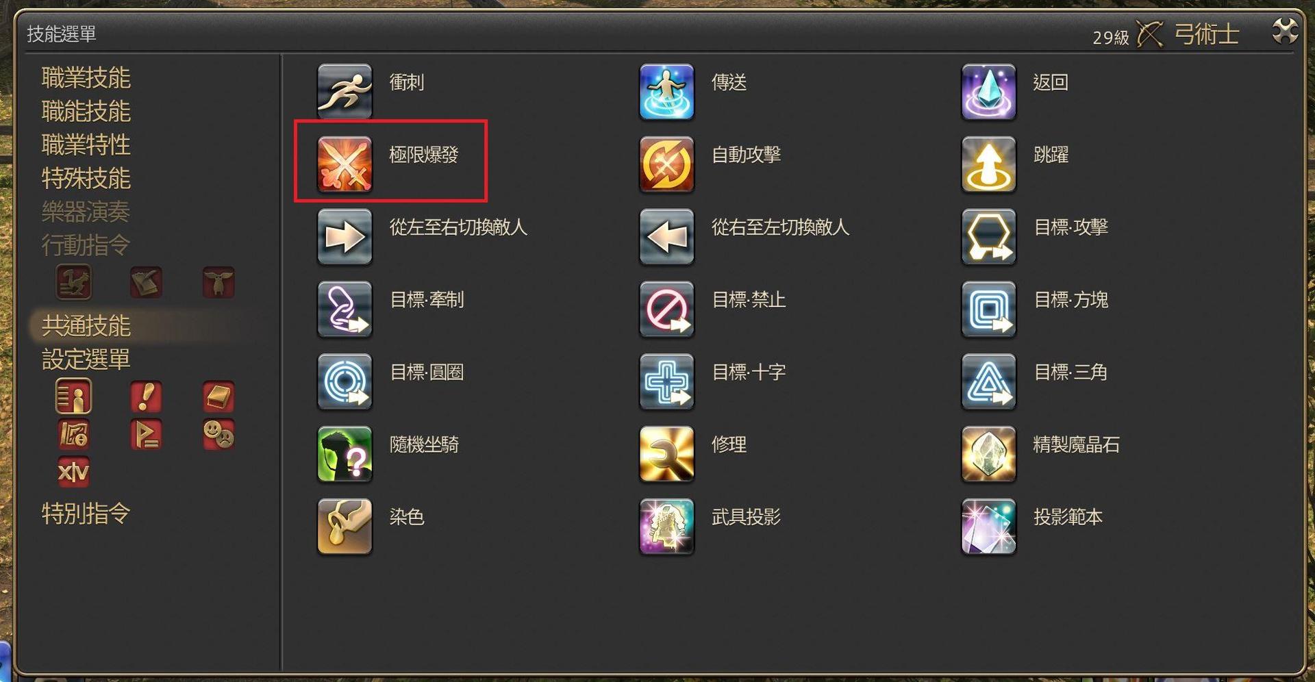Open the 職業特性 traits category
The width and height of the screenshot is (1315, 682).
(86, 144)
